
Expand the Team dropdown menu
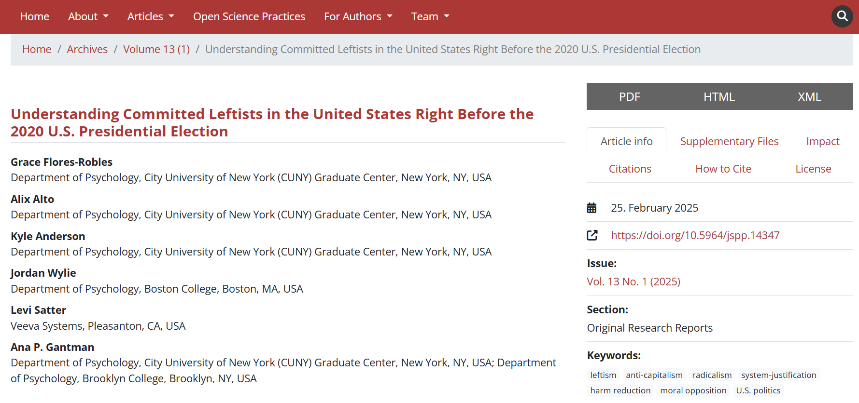430,16
